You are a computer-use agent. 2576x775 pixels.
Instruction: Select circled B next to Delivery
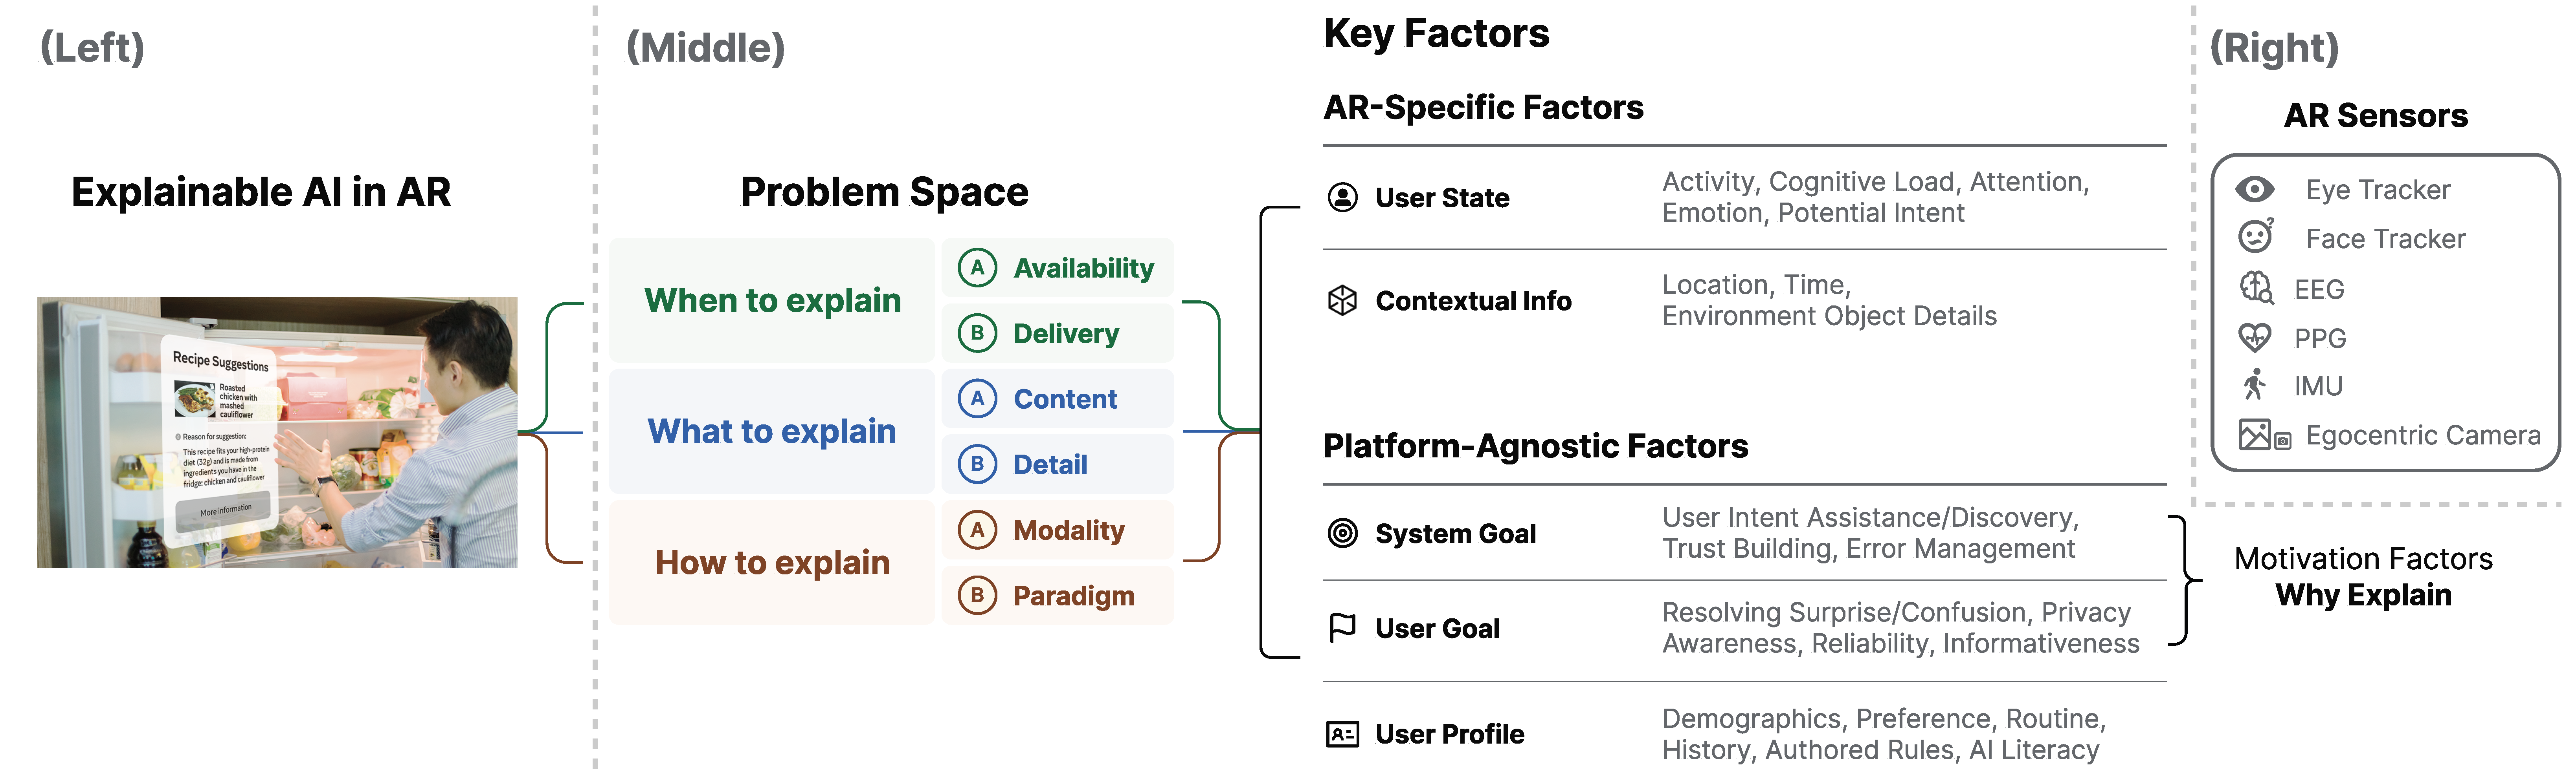[977, 333]
